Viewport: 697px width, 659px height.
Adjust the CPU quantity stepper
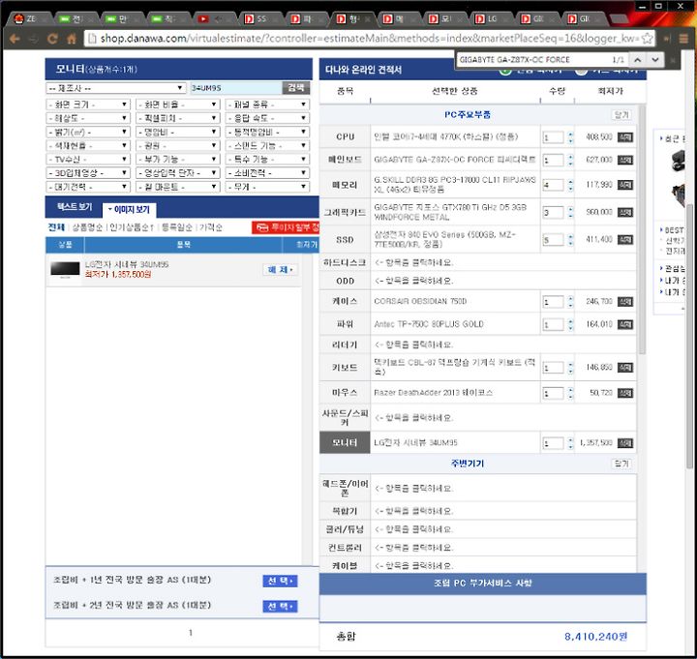tap(571, 137)
